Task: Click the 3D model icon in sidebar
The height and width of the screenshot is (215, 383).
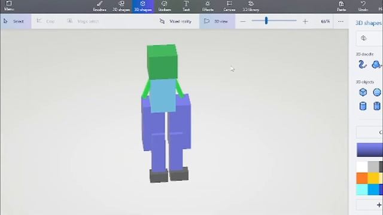Action: tap(364, 38)
